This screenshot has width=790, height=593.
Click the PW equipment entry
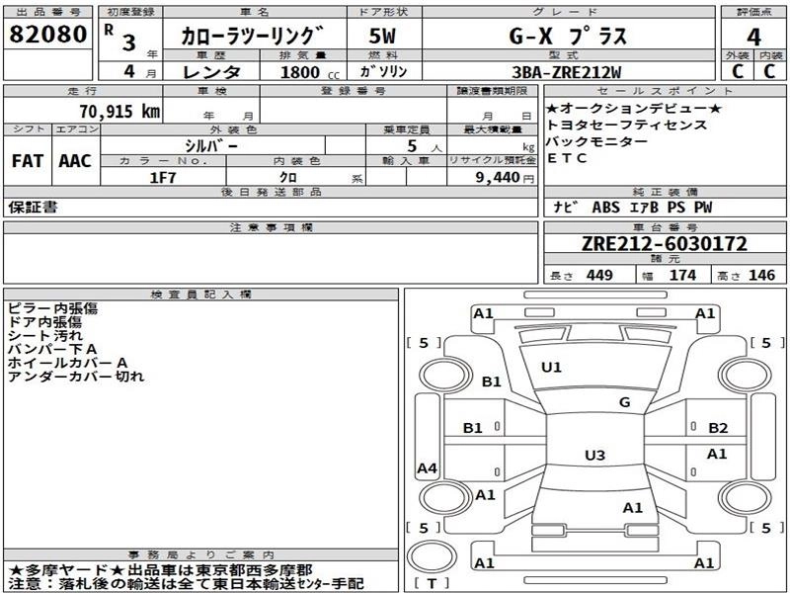703,208
